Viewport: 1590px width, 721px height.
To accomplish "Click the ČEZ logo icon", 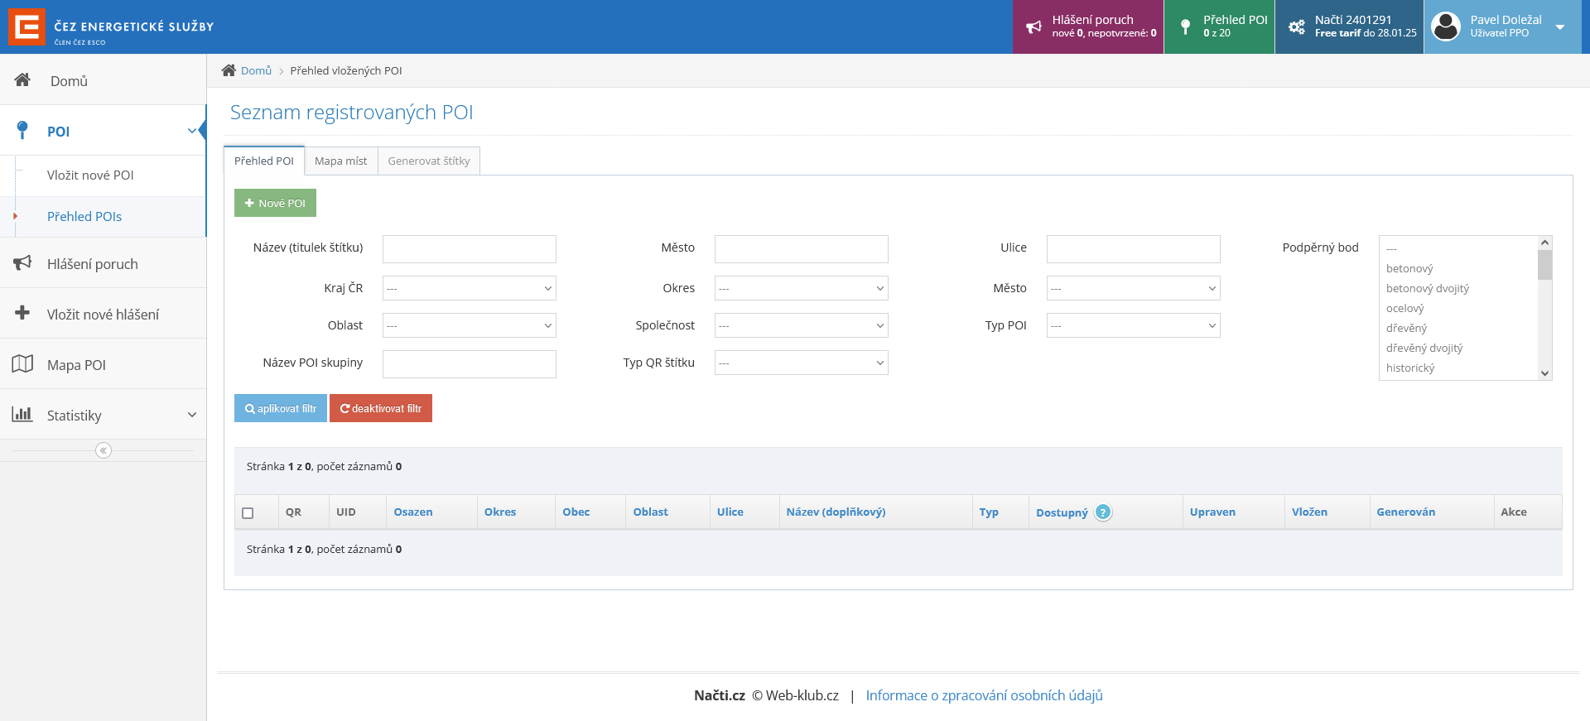I will (26, 26).
